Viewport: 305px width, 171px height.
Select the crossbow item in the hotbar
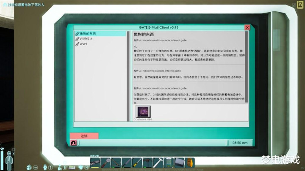pyautogui.click(x=116, y=163)
